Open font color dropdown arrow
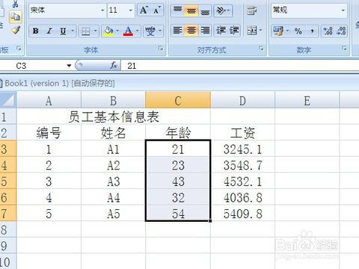 (x=138, y=31)
